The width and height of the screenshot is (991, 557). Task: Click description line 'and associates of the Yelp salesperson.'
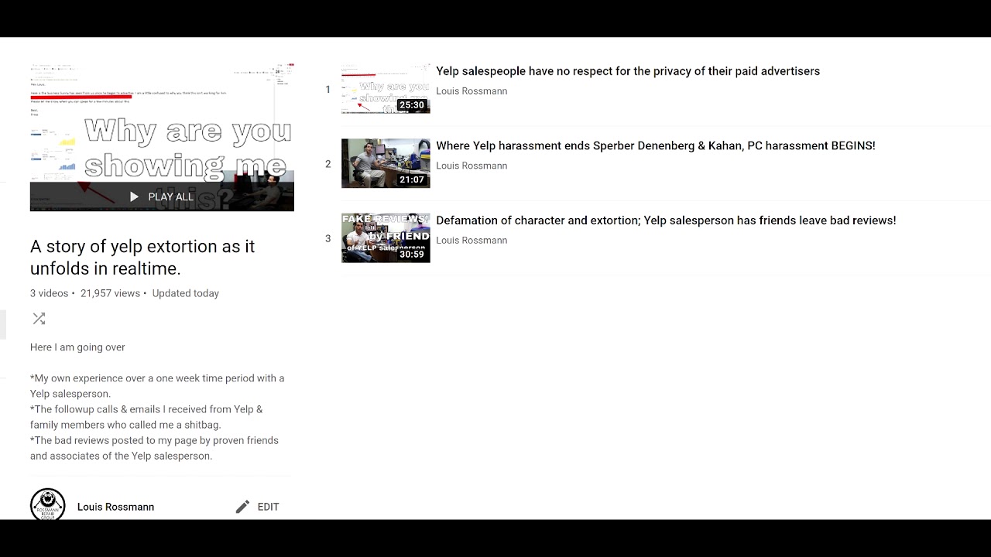121,456
